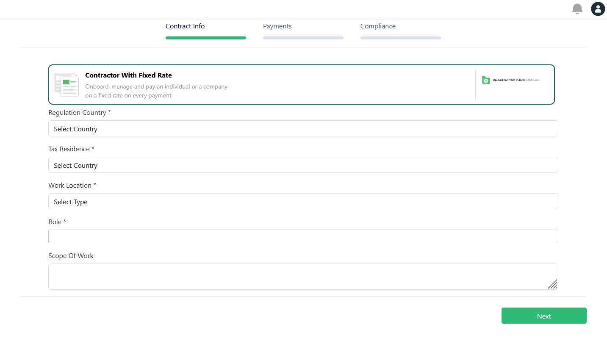The image size is (607, 344).
Task: Focus the Role input field
Action: 303,236
